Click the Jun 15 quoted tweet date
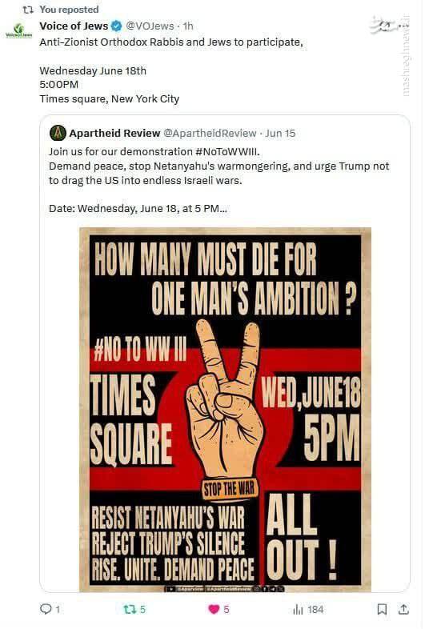 point(280,133)
